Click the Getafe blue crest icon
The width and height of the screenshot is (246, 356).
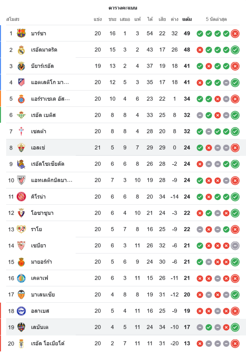pos(21,278)
